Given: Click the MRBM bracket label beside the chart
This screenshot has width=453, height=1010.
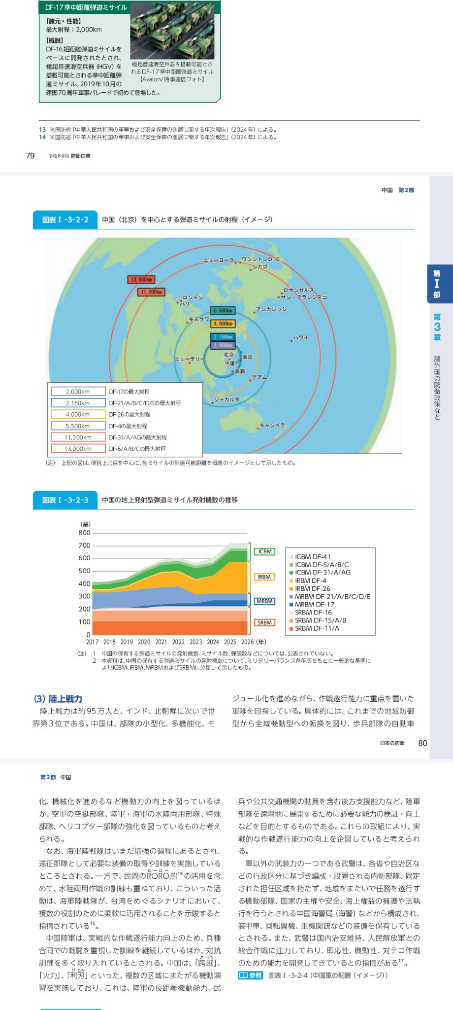Looking at the screenshot, I should coord(265,601).
